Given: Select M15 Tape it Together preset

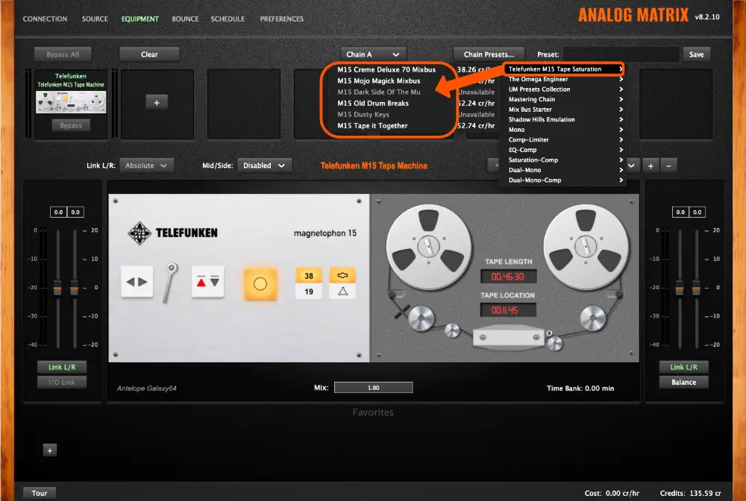Looking at the screenshot, I should click(x=372, y=125).
